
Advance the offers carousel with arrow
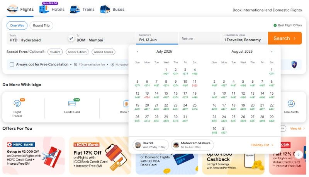coord(299,155)
